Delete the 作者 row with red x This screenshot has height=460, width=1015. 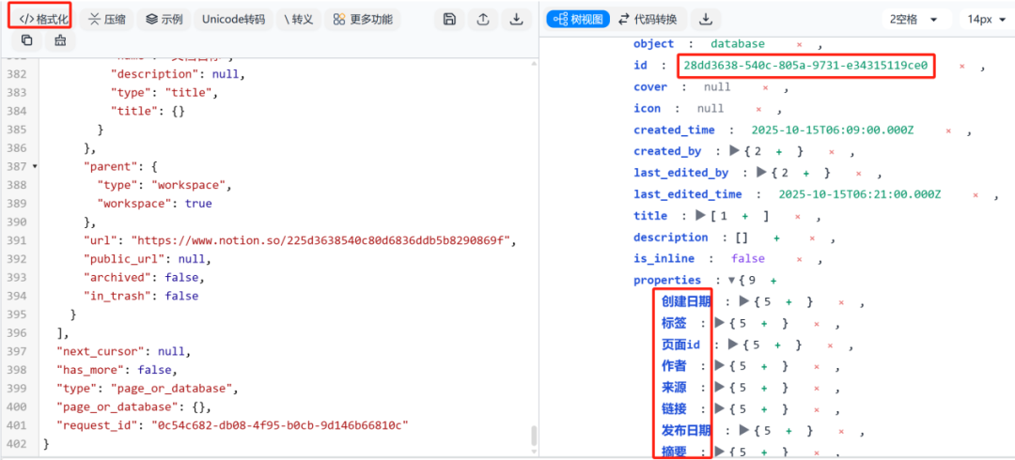pyautogui.click(x=817, y=366)
